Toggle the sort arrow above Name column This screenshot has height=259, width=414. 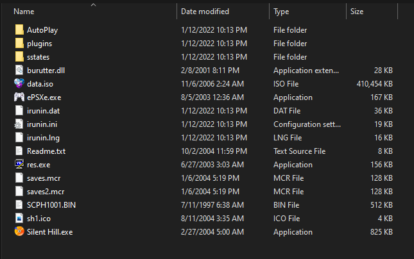tap(93, 4)
